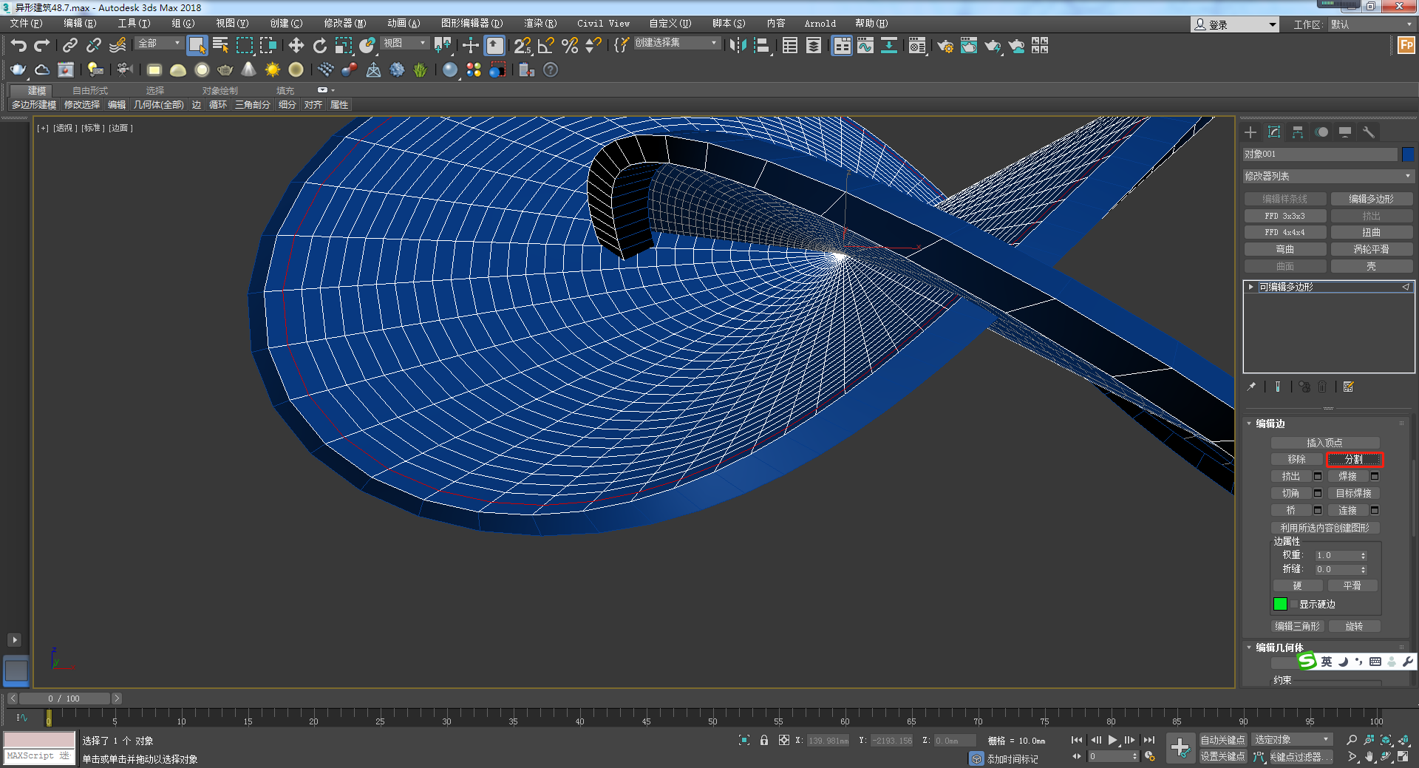The width and height of the screenshot is (1419, 768).
Task: Open the 全部 selection filter dropdown
Action: pyautogui.click(x=159, y=44)
